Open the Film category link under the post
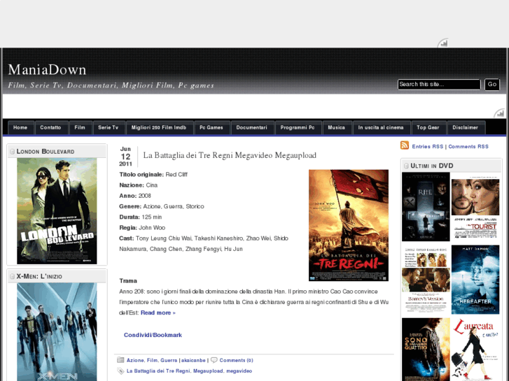 pyautogui.click(x=152, y=360)
